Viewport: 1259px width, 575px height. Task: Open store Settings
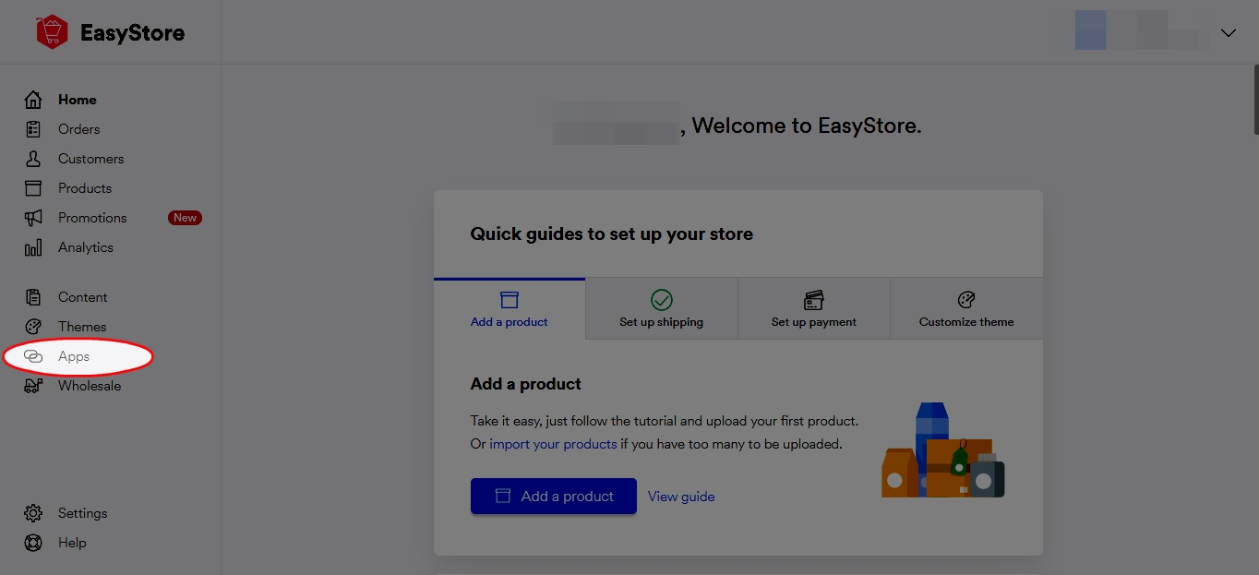coord(82,512)
